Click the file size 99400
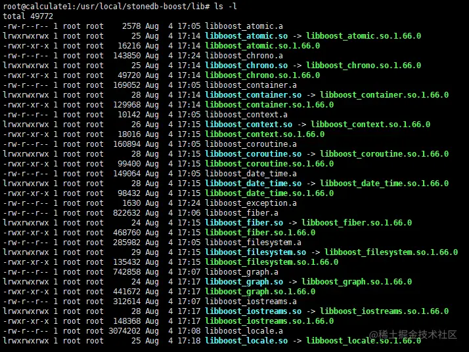Screen dimensions: 469x352 [129, 165]
